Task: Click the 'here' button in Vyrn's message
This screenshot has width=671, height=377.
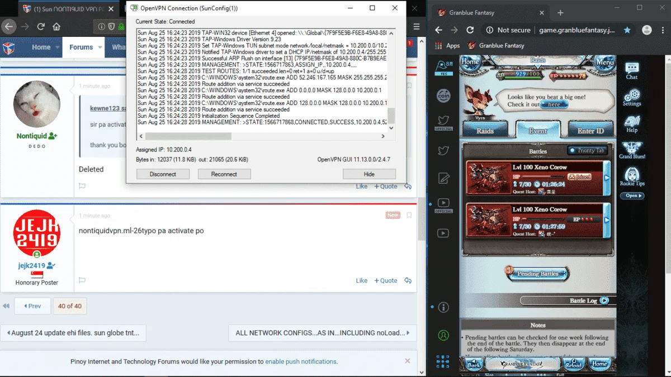Action: (x=554, y=104)
